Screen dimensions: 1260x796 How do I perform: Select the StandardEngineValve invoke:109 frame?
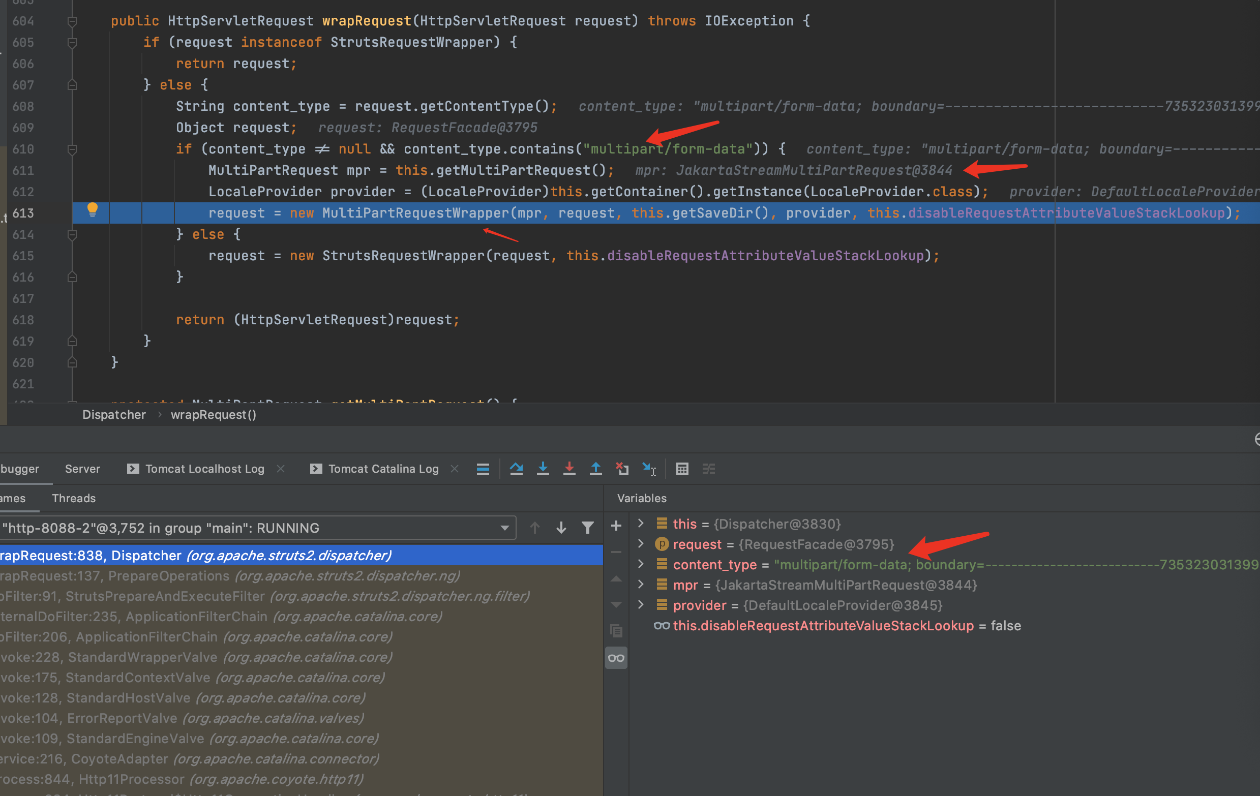click(302, 738)
